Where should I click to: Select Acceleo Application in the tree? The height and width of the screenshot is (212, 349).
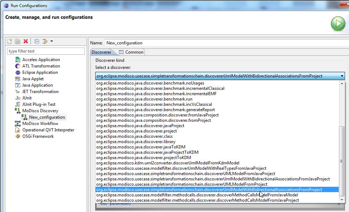[41, 60]
